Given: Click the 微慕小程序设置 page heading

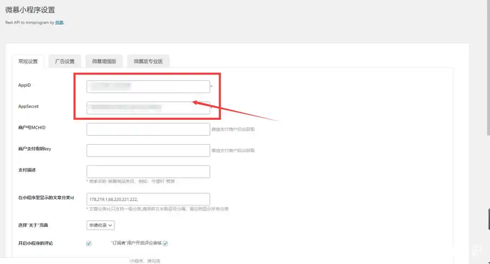Looking at the screenshot, I should point(30,10).
